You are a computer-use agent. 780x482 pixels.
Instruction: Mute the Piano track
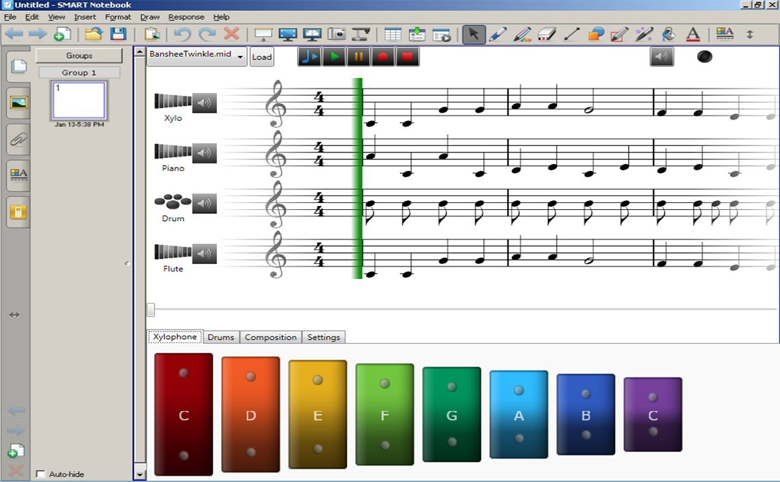205,153
